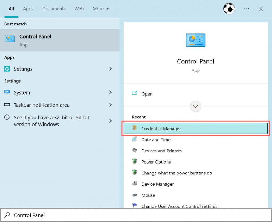Switch to the All tab

[11, 9]
